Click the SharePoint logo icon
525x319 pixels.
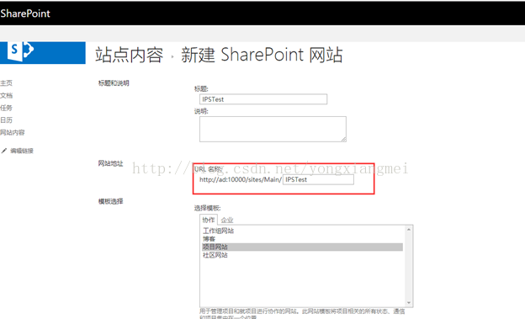coord(21,51)
